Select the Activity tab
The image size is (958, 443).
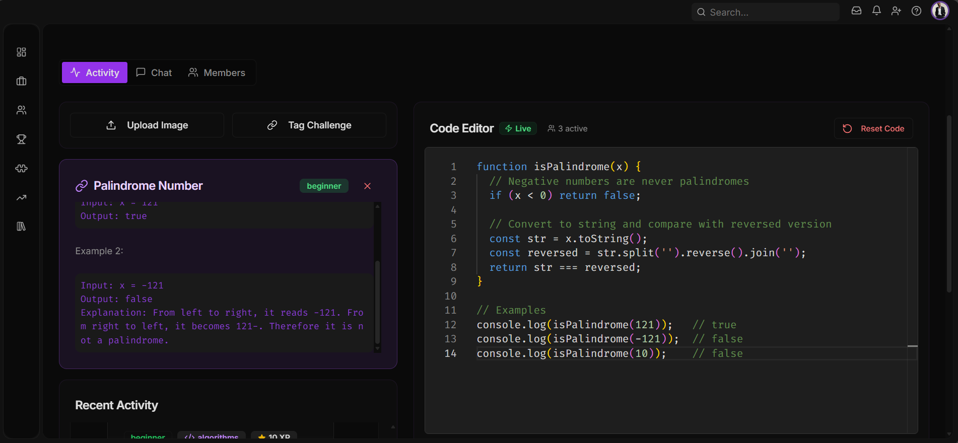tap(95, 72)
